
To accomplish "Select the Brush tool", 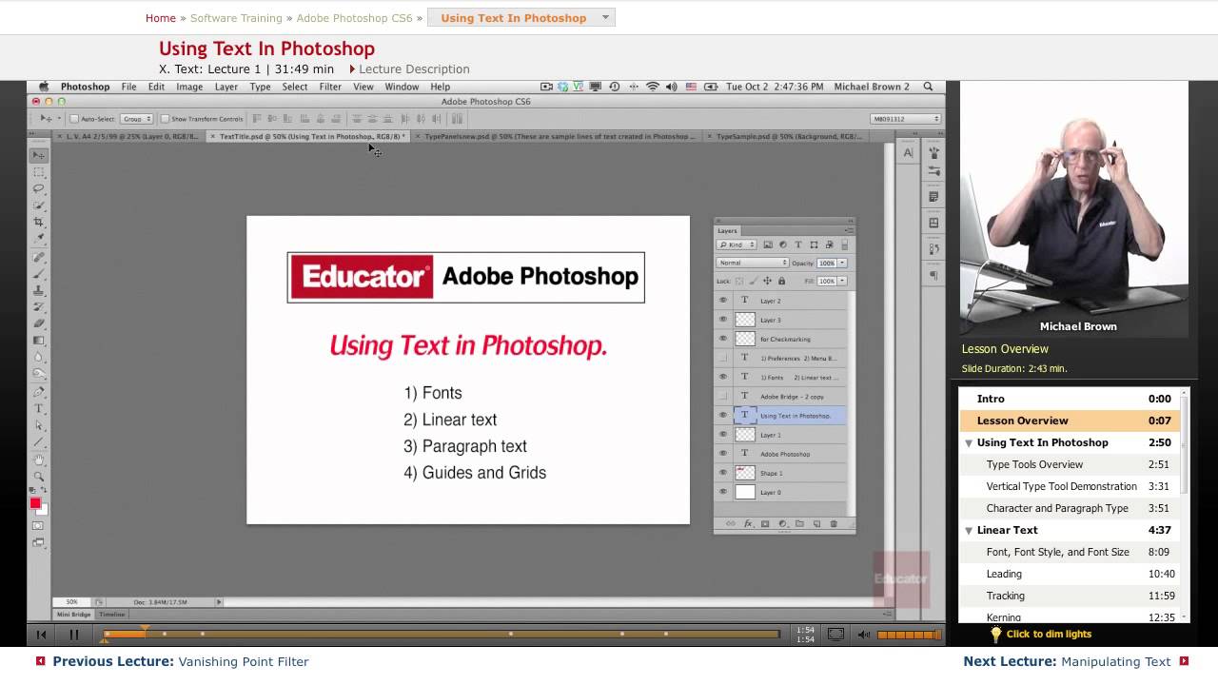I will click(39, 274).
